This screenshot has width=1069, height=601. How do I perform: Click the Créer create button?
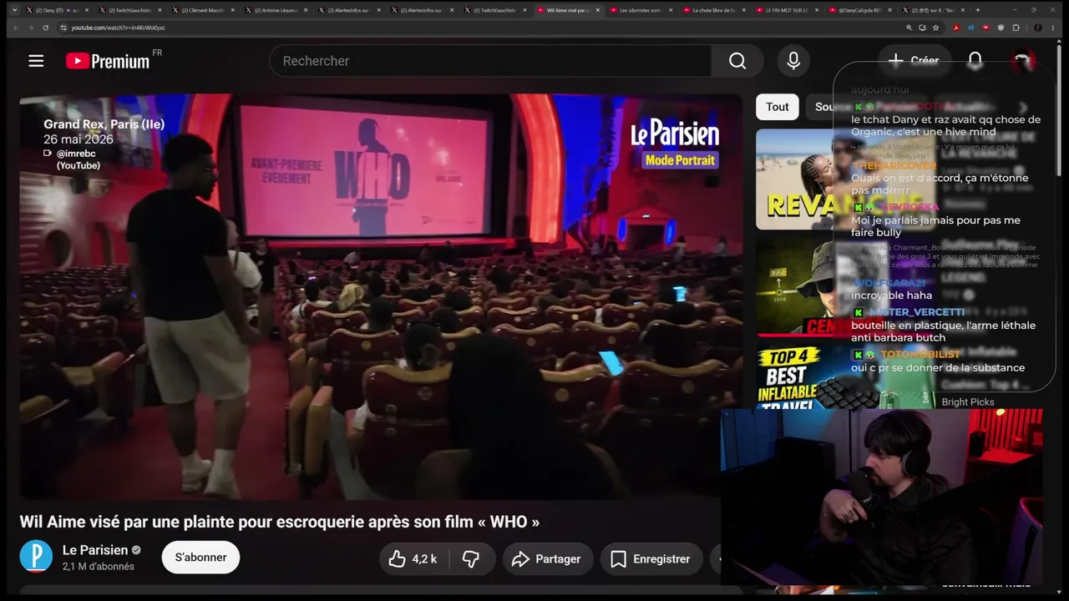pyautogui.click(x=914, y=61)
